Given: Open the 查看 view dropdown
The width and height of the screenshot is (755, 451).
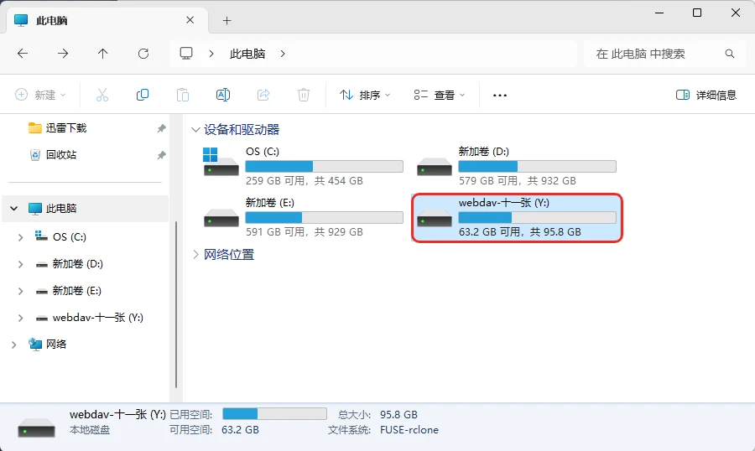Looking at the screenshot, I should coord(439,95).
